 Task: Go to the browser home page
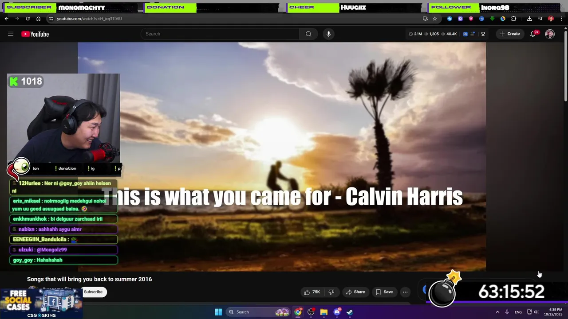(x=38, y=19)
